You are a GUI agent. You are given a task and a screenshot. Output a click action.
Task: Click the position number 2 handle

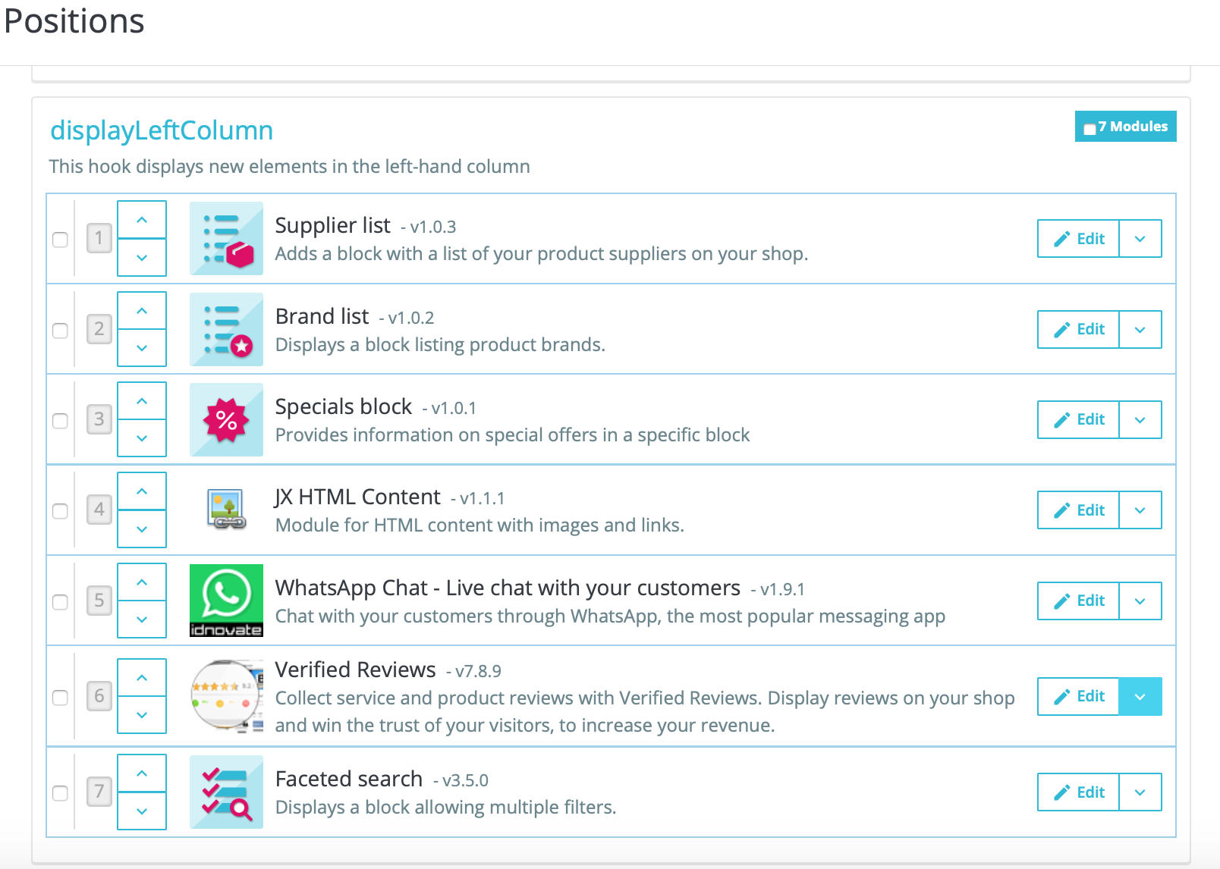(99, 329)
